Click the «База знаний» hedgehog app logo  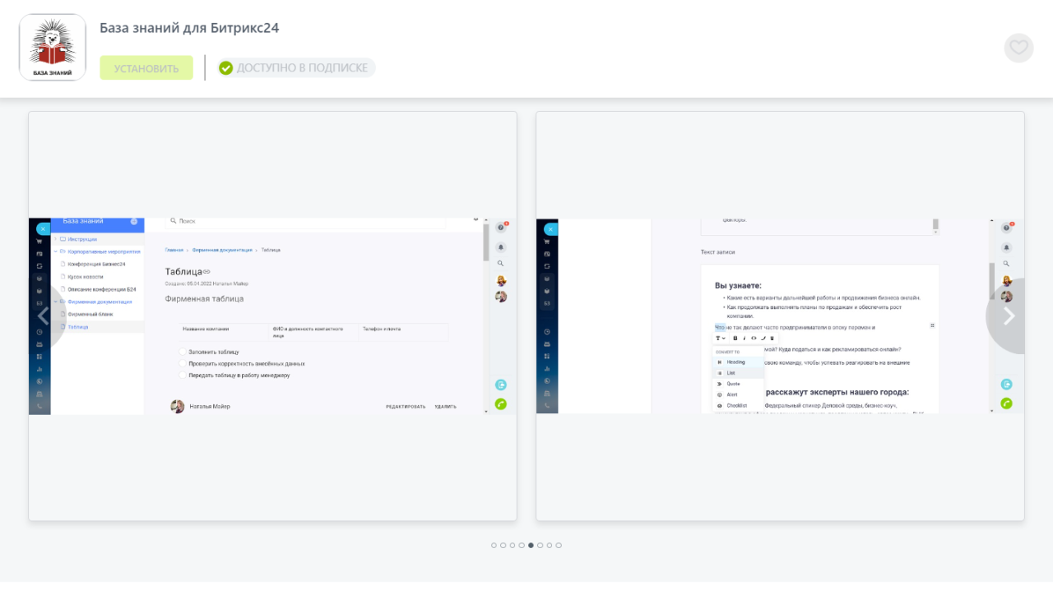click(x=53, y=48)
